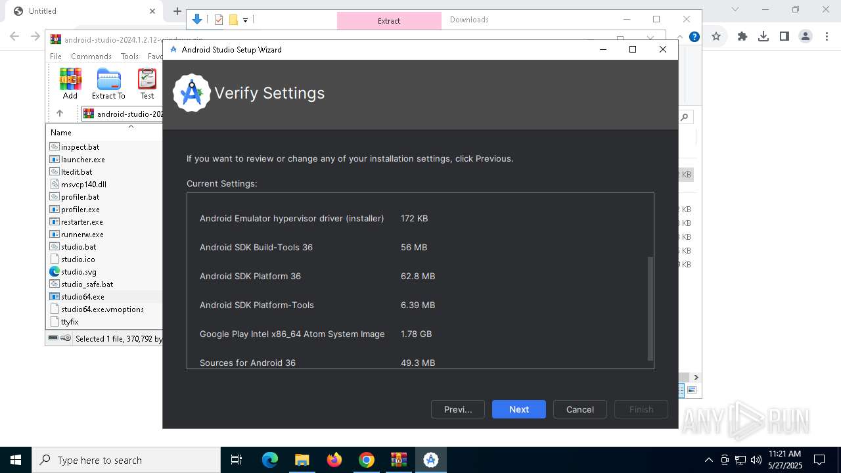Click the Android Studio logo in wizard header
The width and height of the screenshot is (841, 473).
[x=192, y=93]
